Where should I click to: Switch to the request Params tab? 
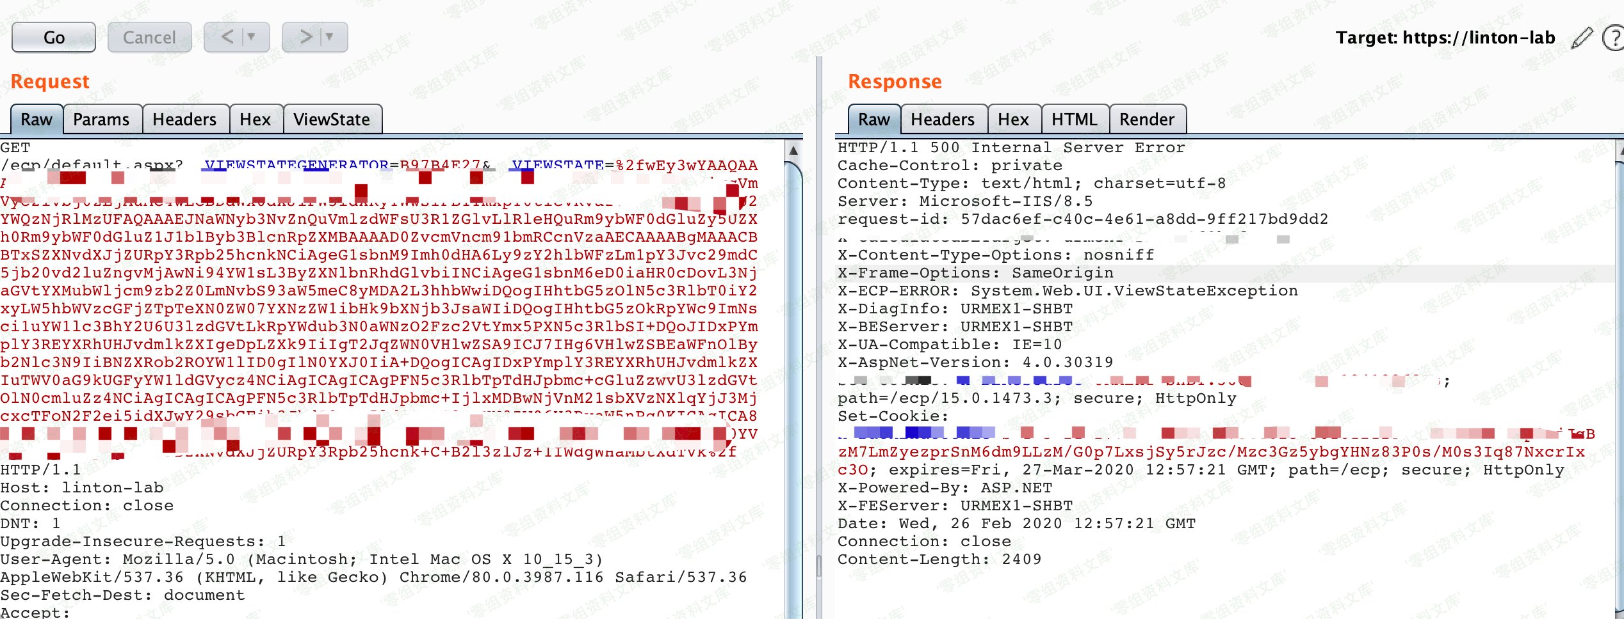[x=101, y=120]
